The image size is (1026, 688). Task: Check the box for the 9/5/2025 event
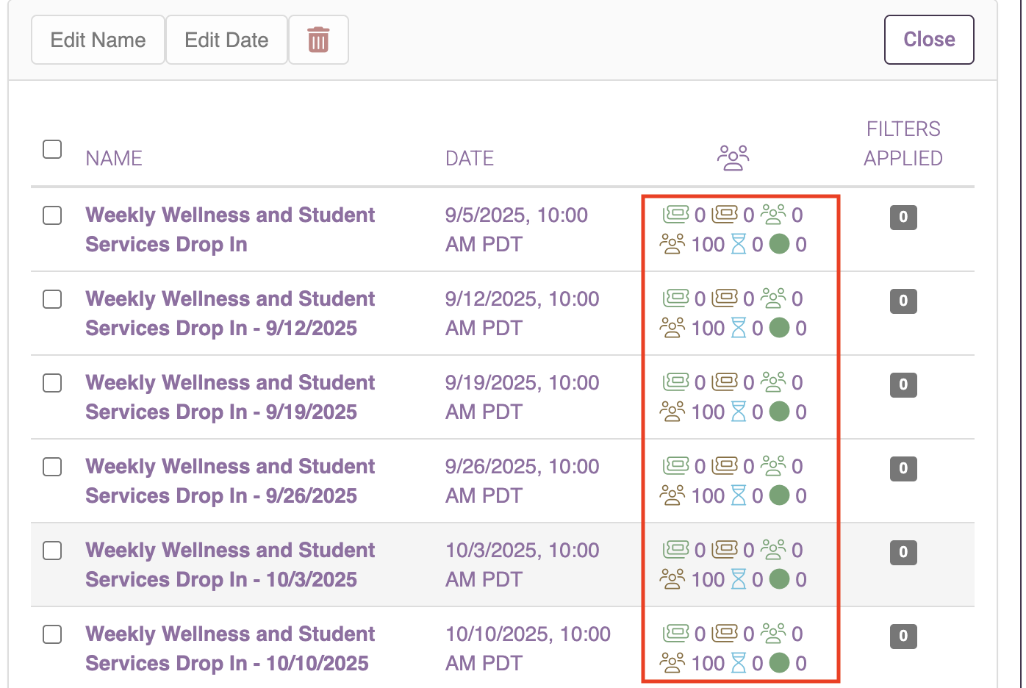(52, 215)
